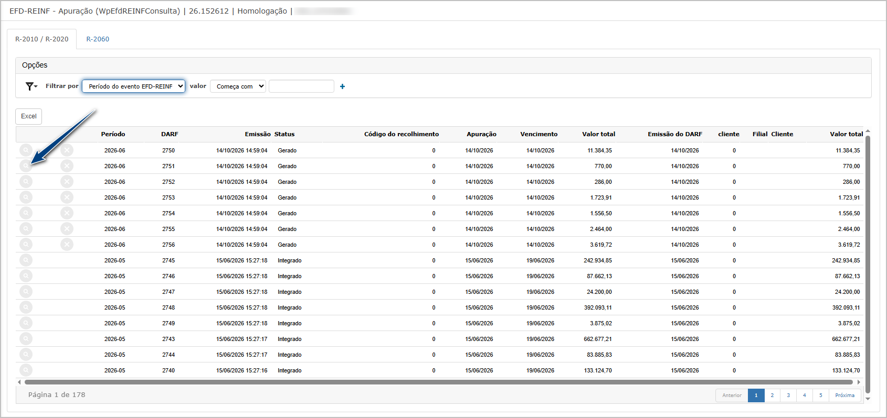This screenshot has width=887, height=418.
Task: Switch to the R-2060 tab
Action: click(x=98, y=39)
